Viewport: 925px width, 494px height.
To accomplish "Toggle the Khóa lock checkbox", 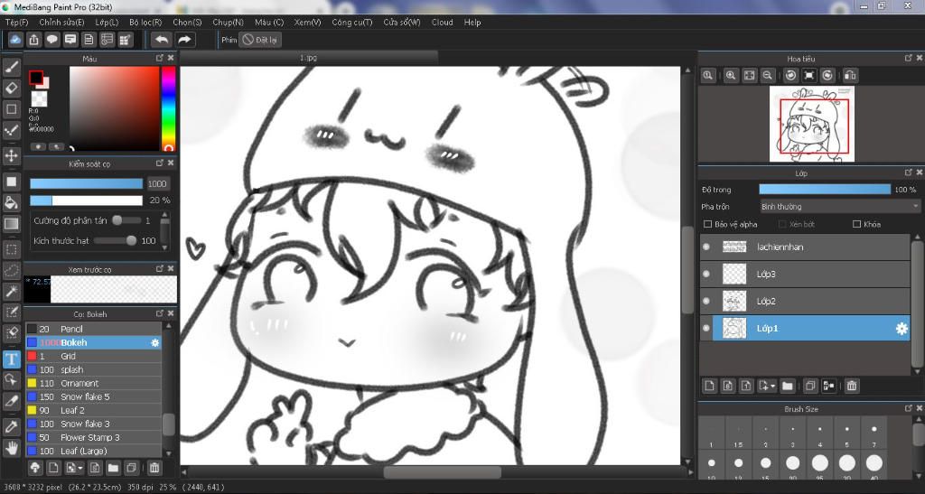I will pyautogui.click(x=856, y=224).
